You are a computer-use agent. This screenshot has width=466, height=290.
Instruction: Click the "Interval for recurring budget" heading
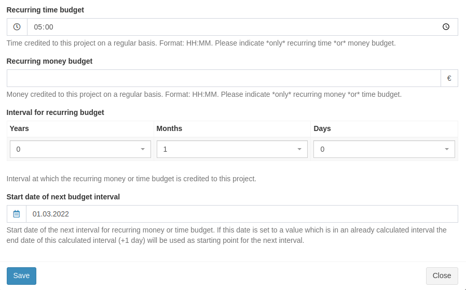click(x=55, y=112)
